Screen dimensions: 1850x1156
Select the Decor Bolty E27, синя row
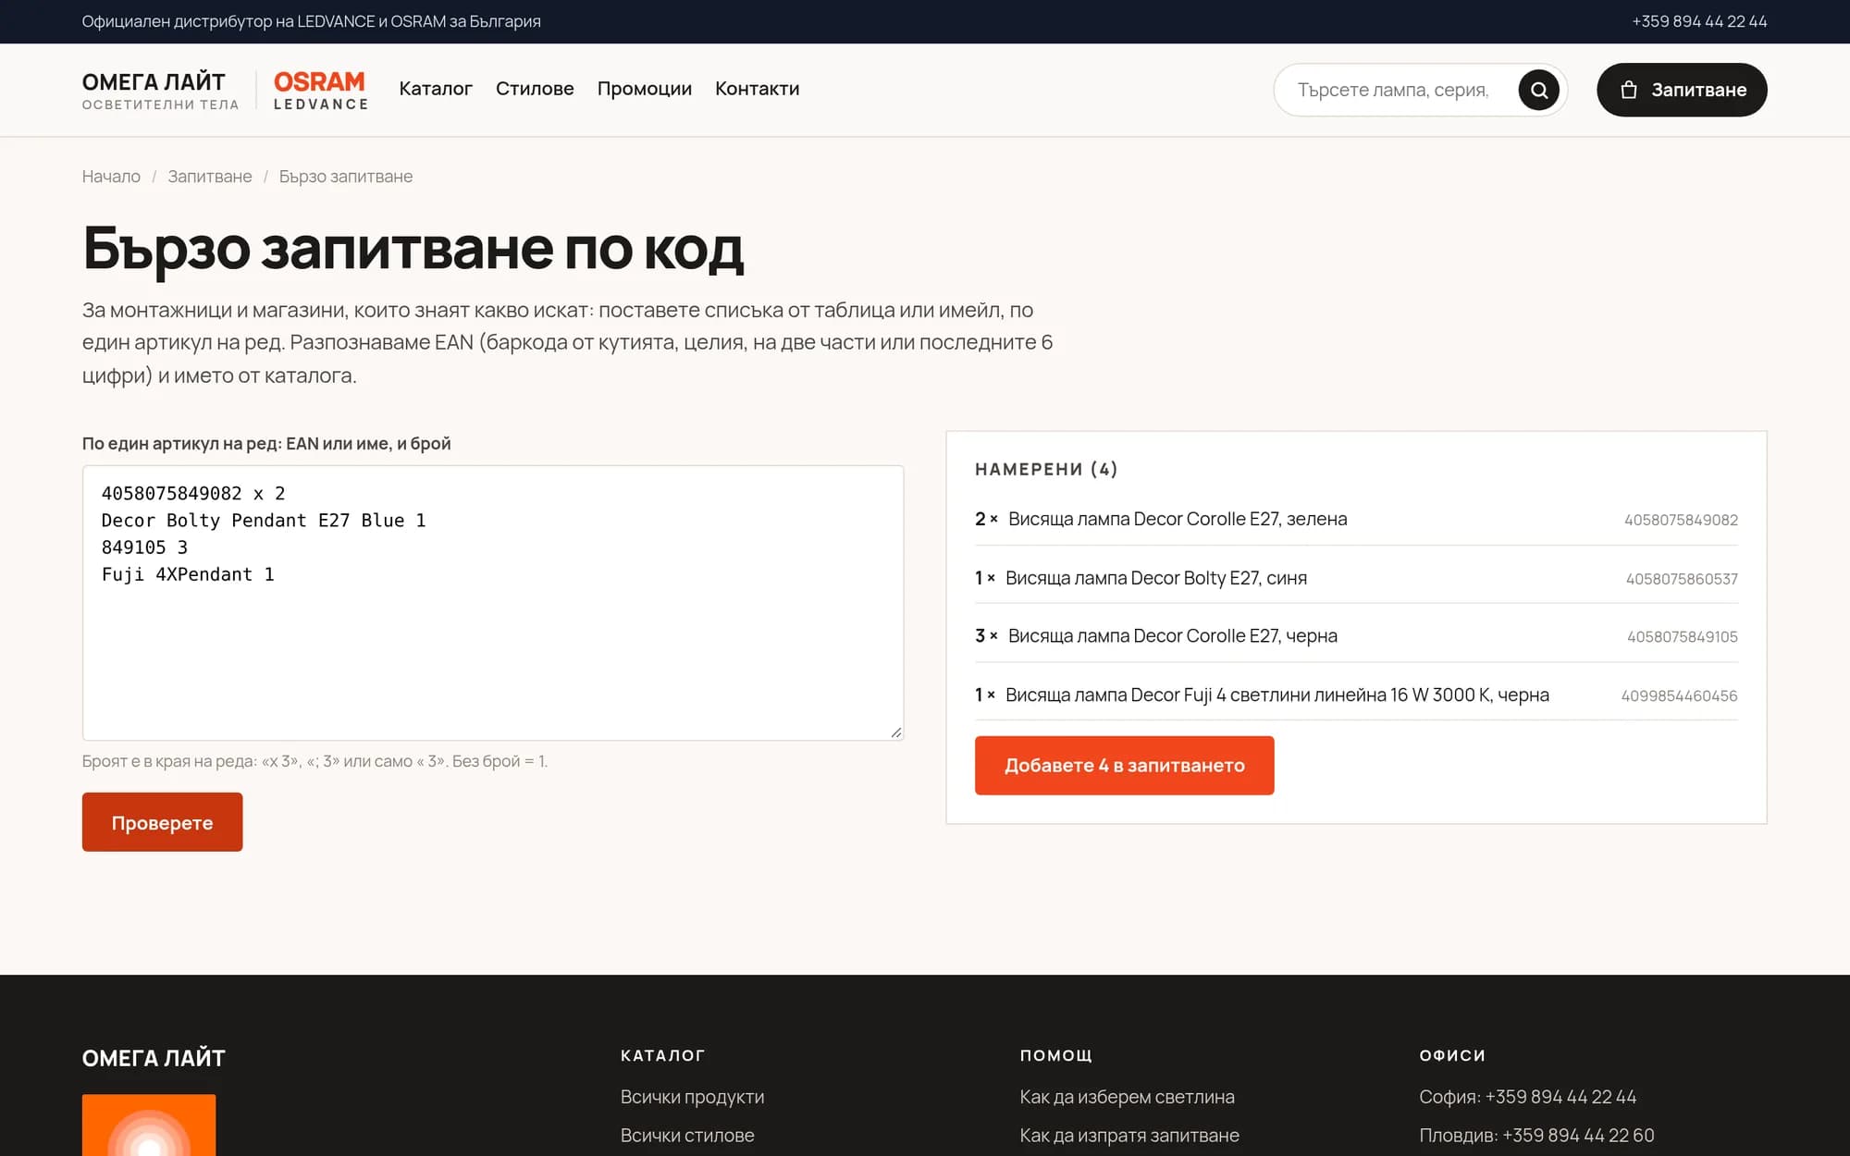coord(1356,578)
